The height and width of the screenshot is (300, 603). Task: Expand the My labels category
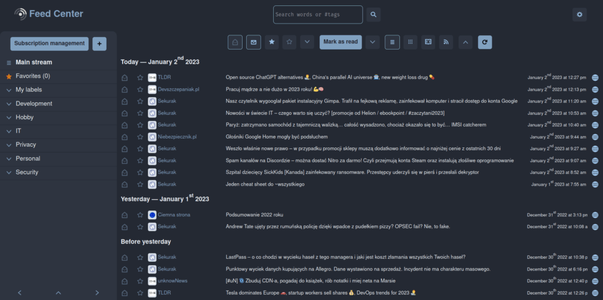click(x=9, y=90)
